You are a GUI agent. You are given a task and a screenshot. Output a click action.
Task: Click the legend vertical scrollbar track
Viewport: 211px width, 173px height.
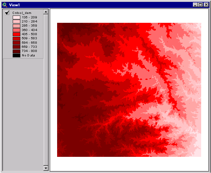pyautogui.click(x=46, y=95)
